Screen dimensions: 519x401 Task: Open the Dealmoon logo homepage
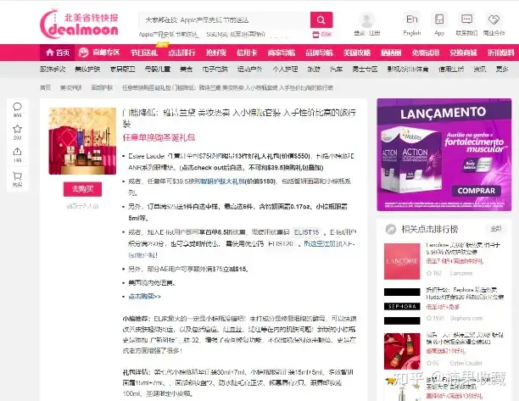[x=80, y=24]
